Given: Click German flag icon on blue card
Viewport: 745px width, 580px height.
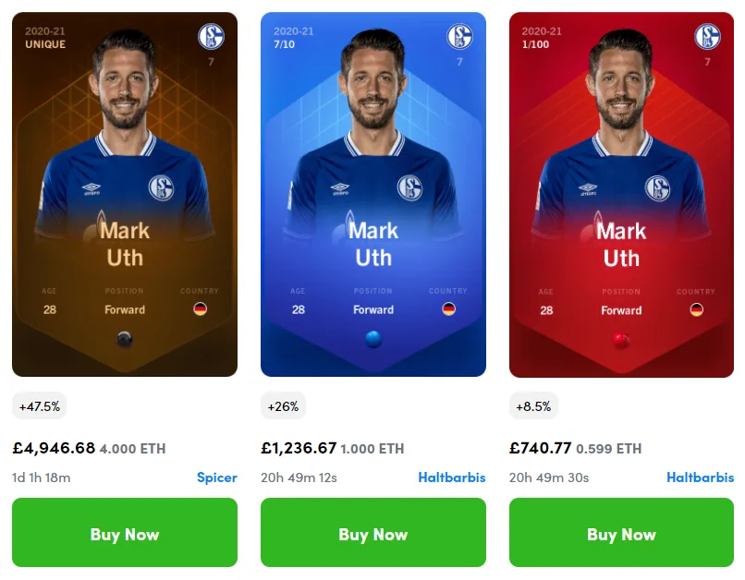Looking at the screenshot, I should tap(448, 309).
